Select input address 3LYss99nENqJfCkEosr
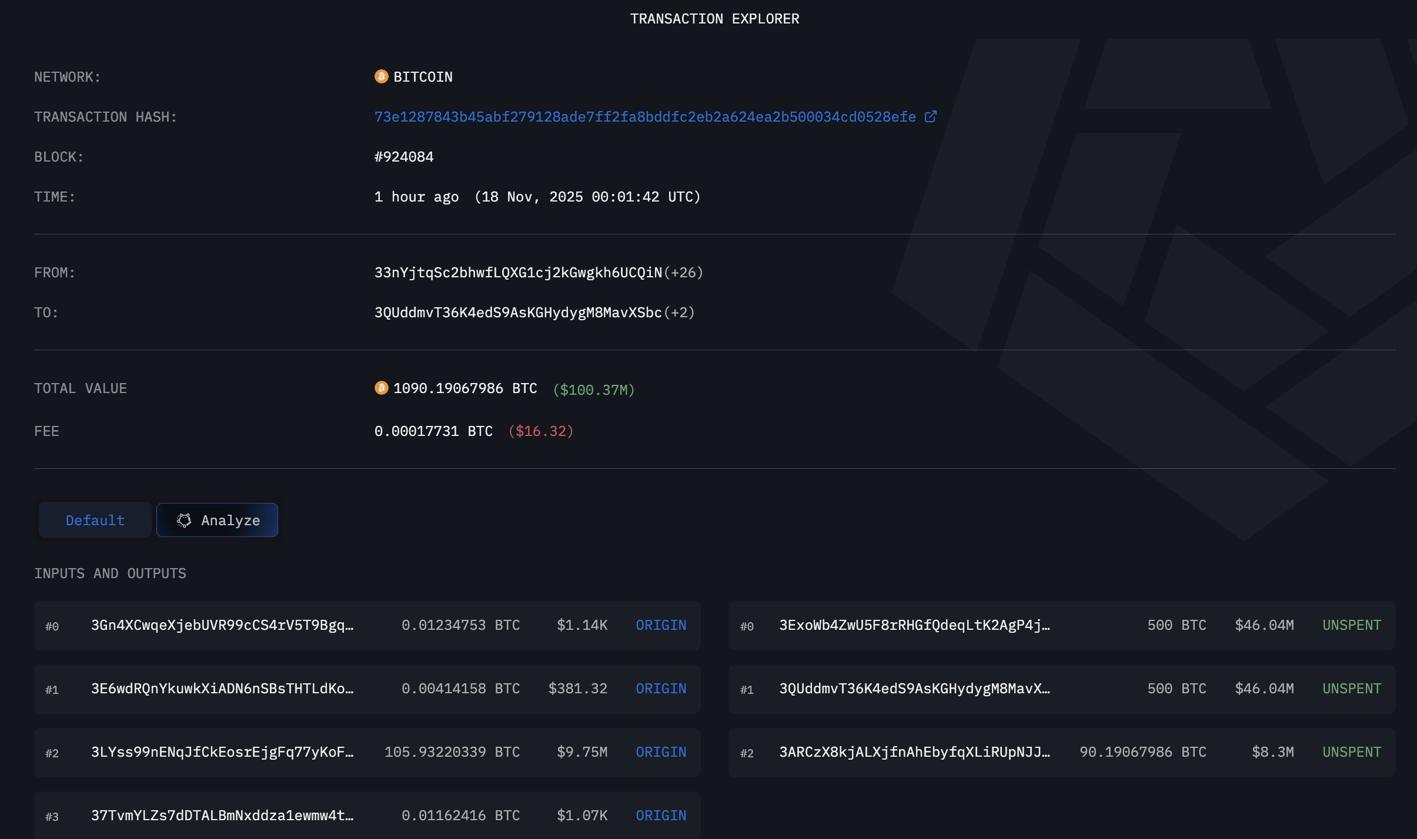Image resolution: width=1417 pixels, height=839 pixels. pos(222,752)
